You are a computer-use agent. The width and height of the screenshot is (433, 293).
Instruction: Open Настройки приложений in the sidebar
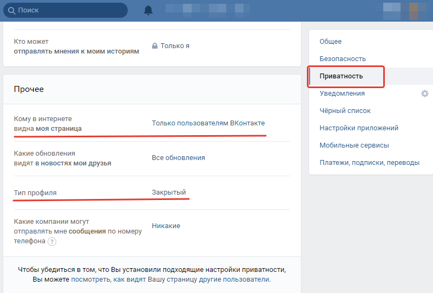click(x=359, y=128)
